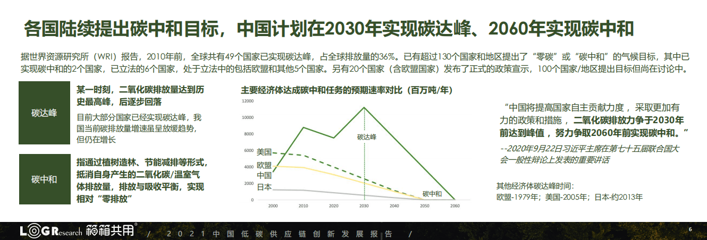Click the 箱箱共用 logo in footer
Screen dimensions: 707x240
(112, 230)
